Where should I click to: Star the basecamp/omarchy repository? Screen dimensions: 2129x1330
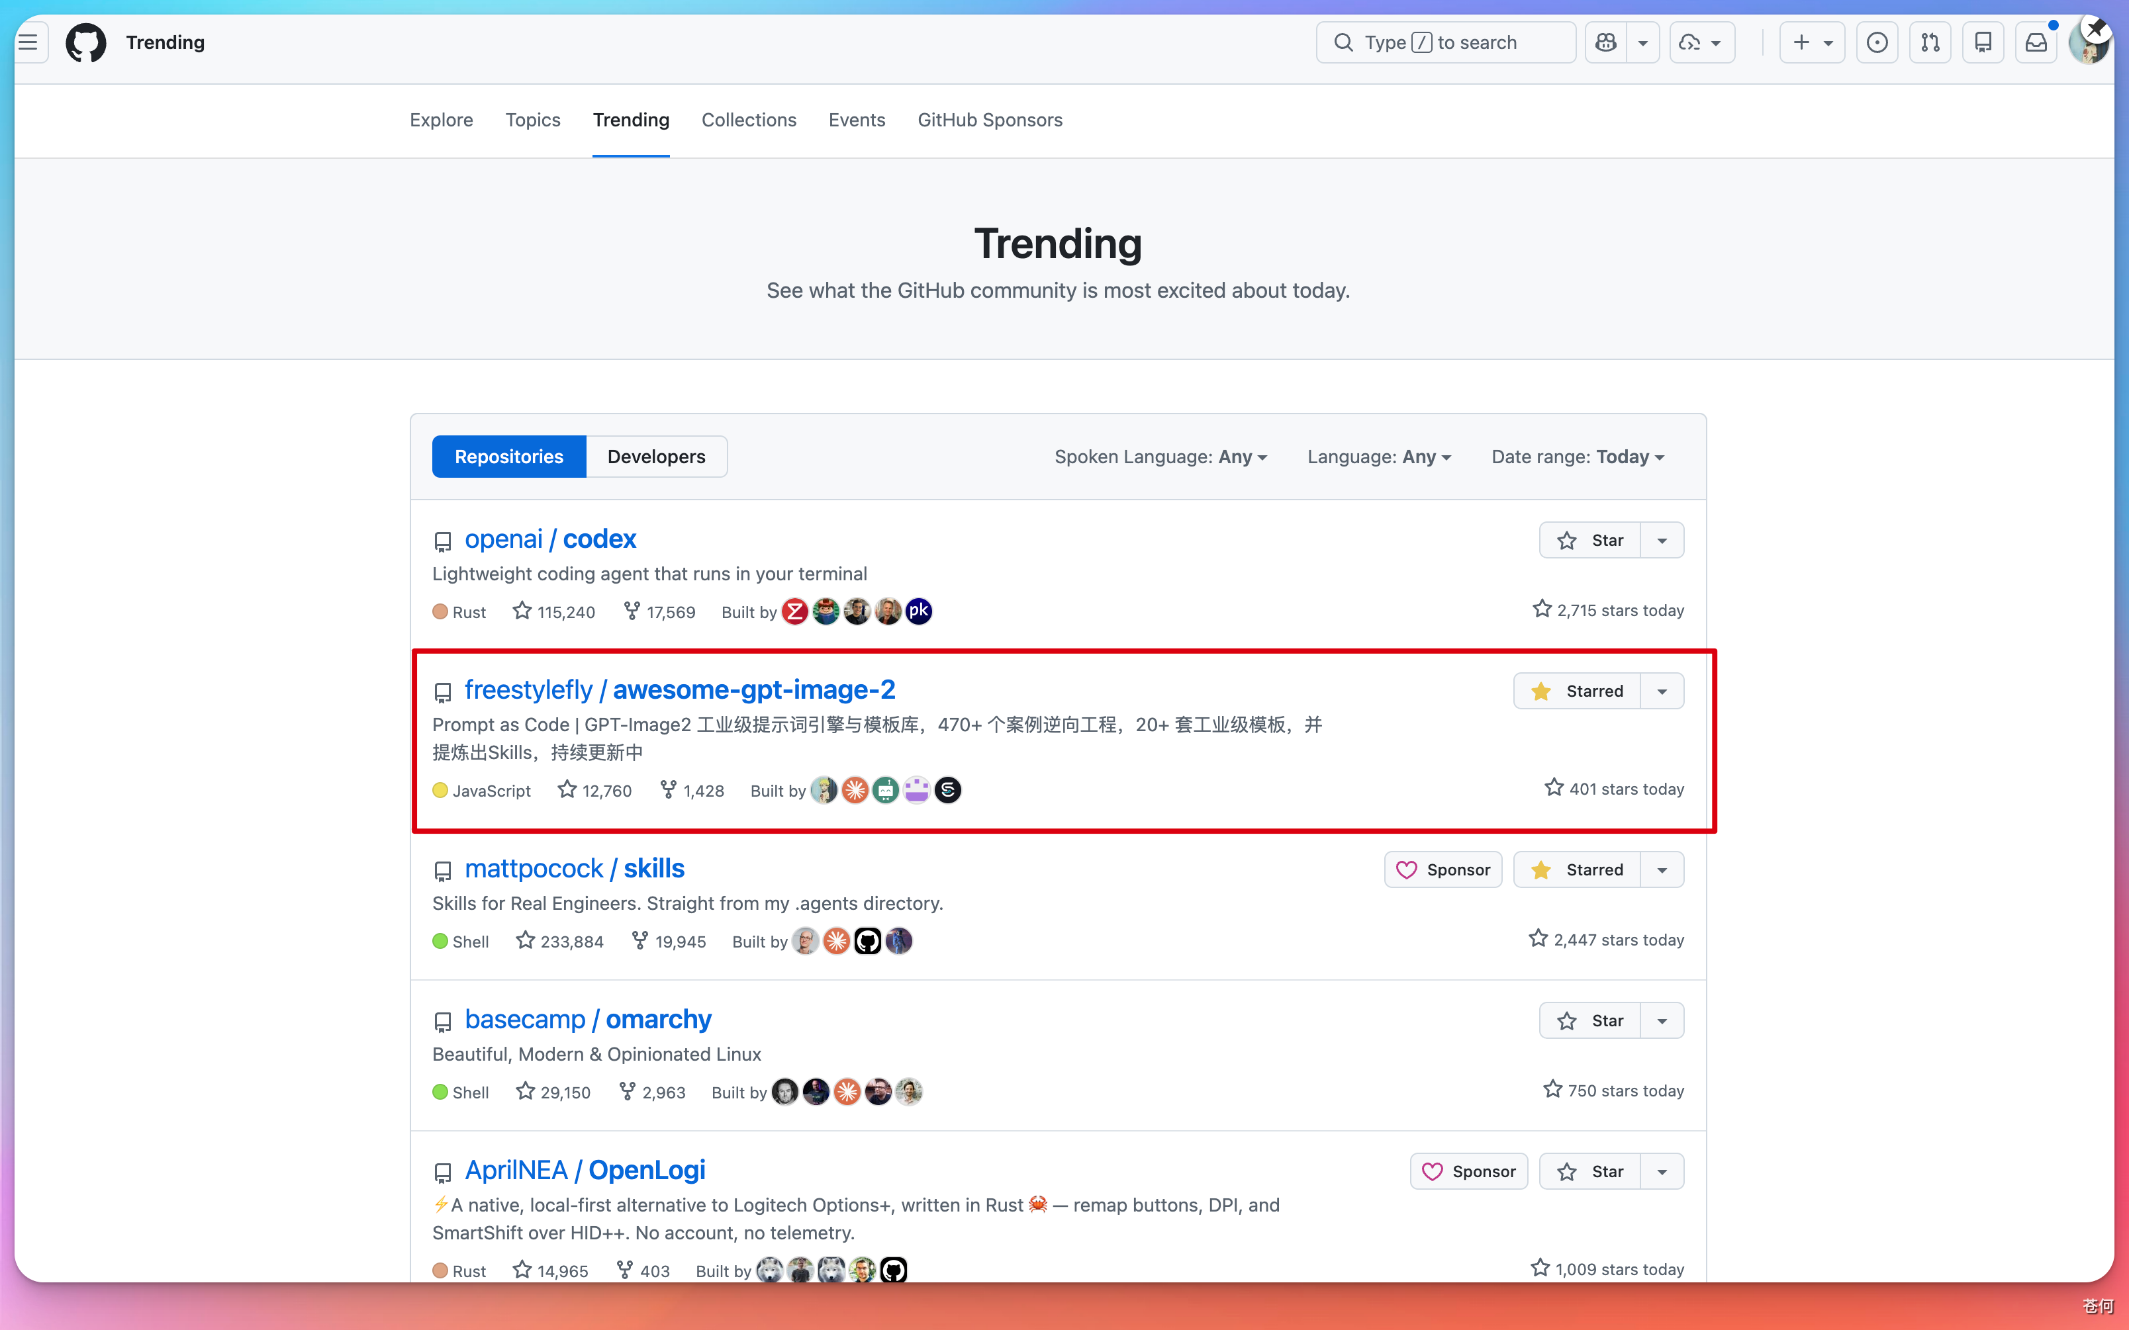(x=1589, y=1020)
